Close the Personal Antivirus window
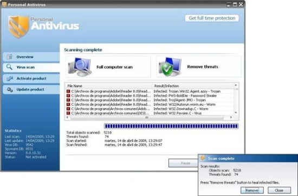The height and width of the screenshot is (196, 298). [x=241, y=4]
